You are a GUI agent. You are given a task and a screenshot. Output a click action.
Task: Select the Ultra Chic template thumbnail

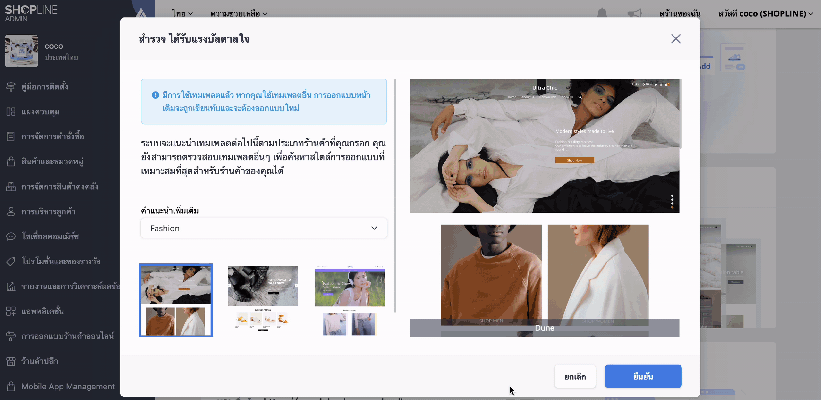point(176,300)
